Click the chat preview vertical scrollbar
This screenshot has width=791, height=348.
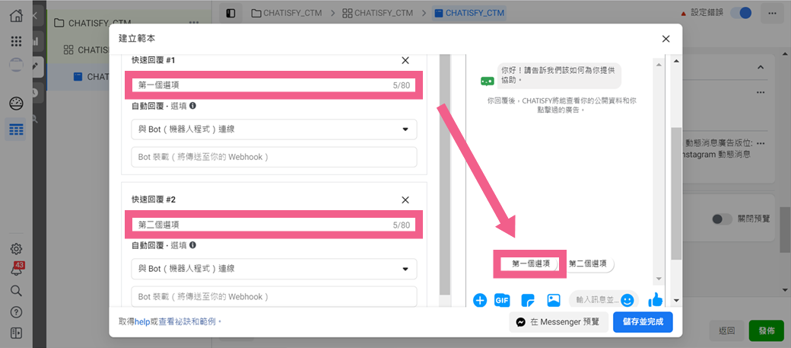tap(676, 190)
